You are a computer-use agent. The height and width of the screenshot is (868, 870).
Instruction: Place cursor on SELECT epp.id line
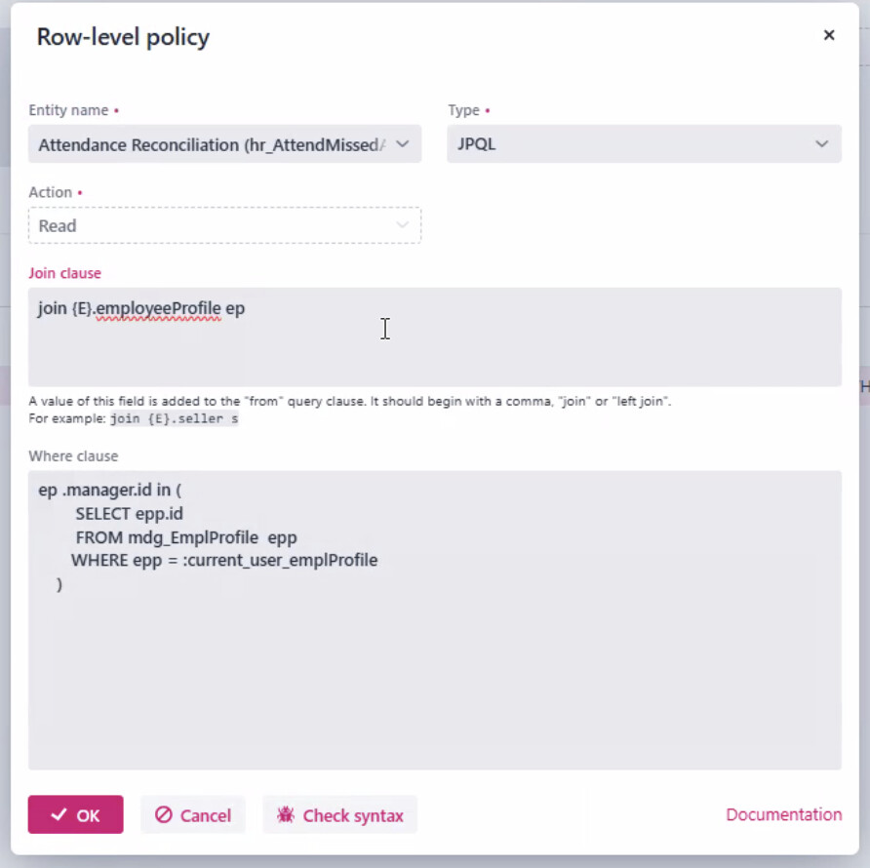tap(130, 514)
